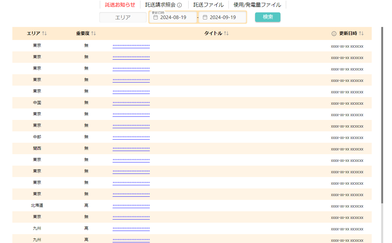Sort by エリア using its sort arrows
Image resolution: width=392 pixels, height=243 pixels.
tap(44, 33)
